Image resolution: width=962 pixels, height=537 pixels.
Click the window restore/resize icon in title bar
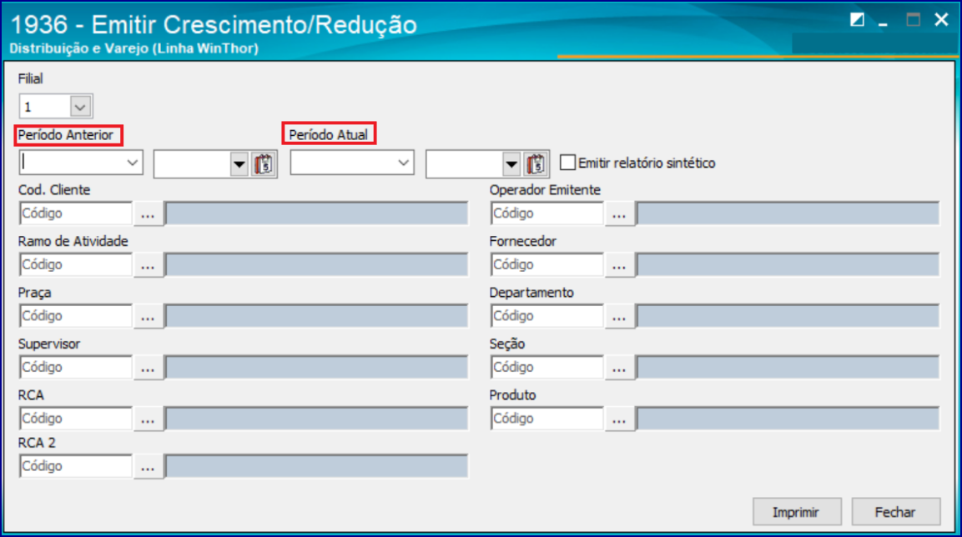857,20
